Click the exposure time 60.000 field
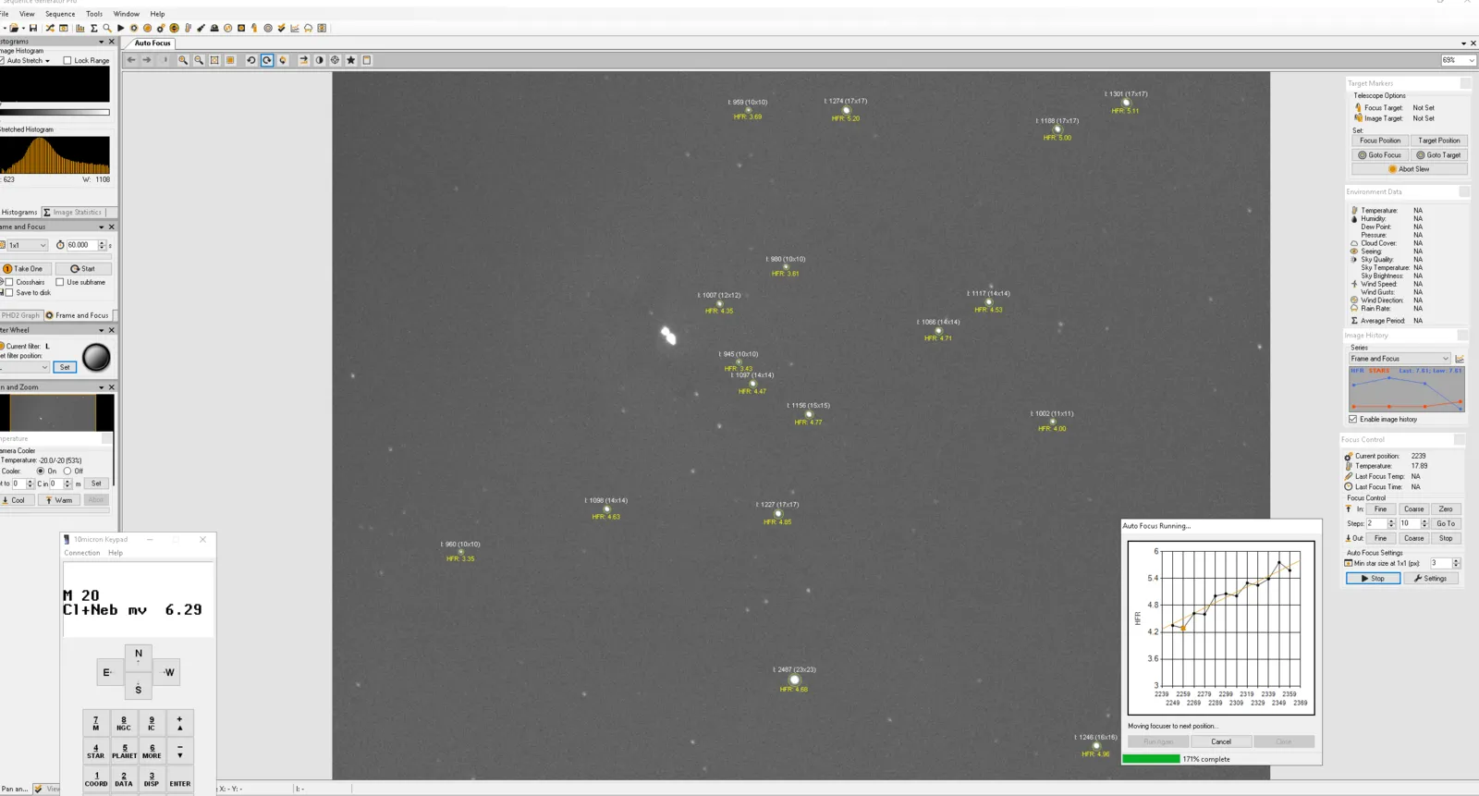Viewport: 1479px width, 796px height. tap(81, 245)
